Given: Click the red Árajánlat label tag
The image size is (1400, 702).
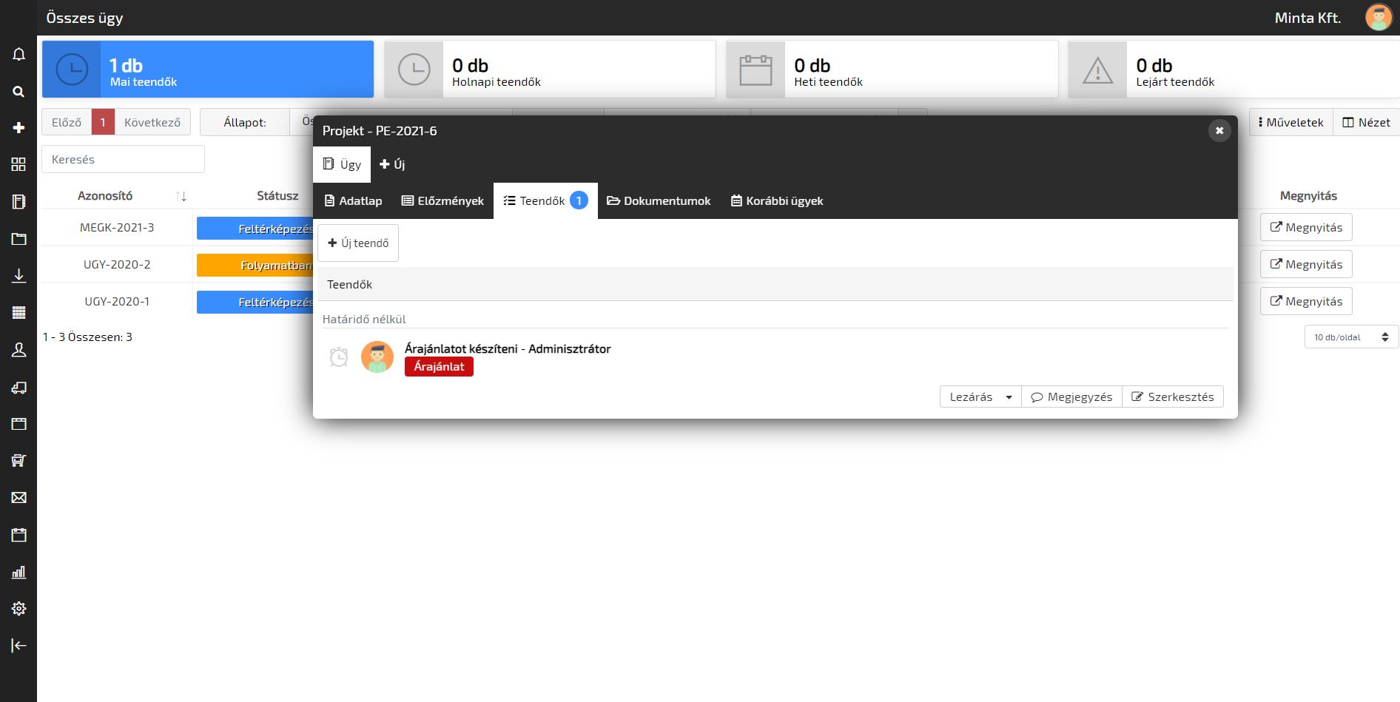Looking at the screenshot, I should click(439, 367).
